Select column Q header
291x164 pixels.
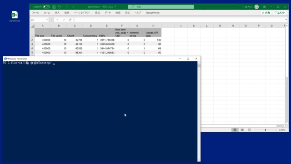click(271, 26)
